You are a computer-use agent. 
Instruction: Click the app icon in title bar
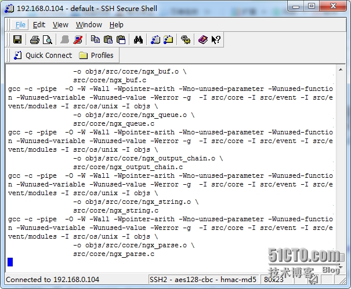(x=9, y=9)
